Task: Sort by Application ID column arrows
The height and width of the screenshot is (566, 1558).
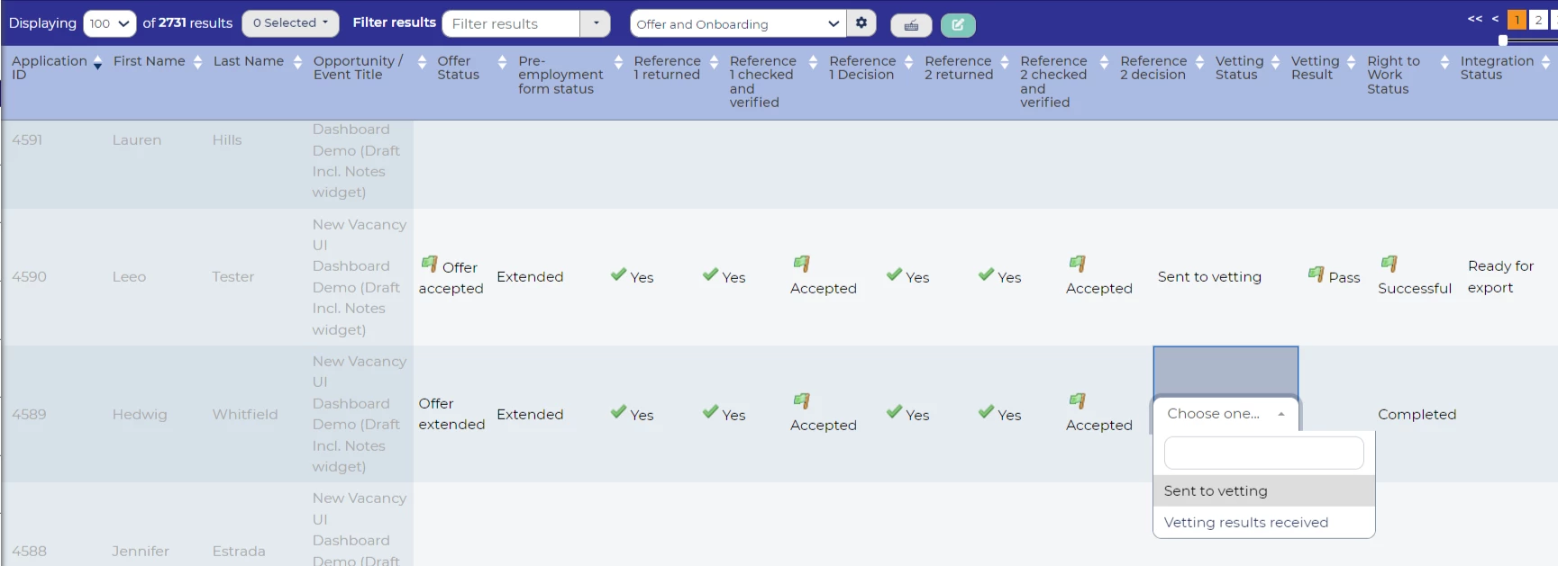Action: click(x=97, y=61)
